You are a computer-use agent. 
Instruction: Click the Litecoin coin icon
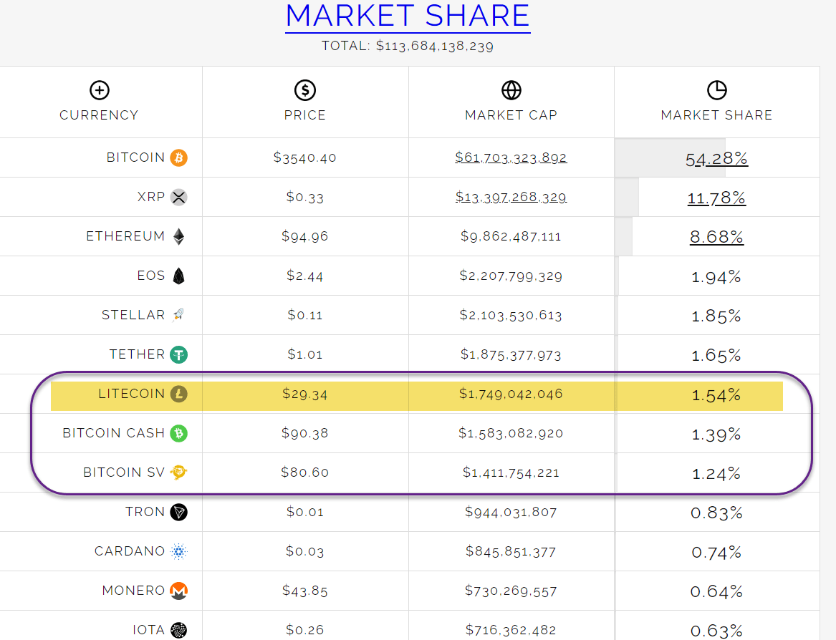point(178,394)
